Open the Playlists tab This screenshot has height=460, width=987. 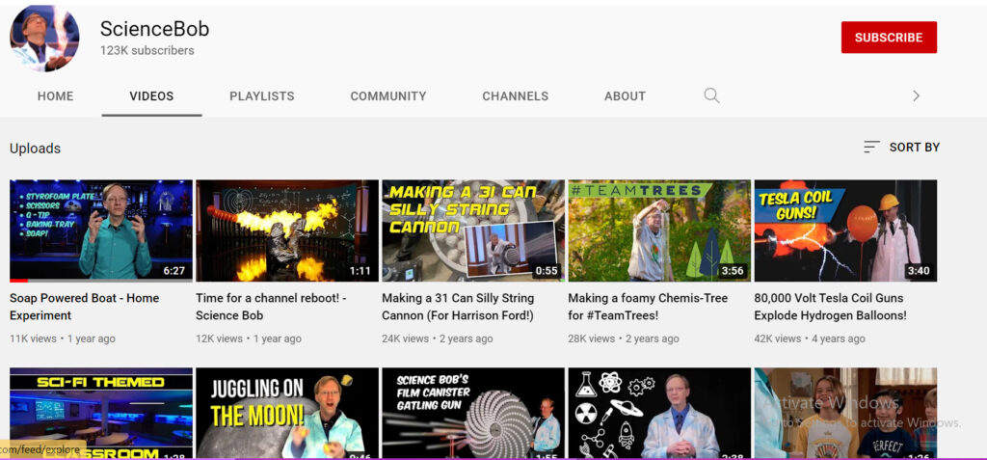pyautogui.click(x=261, y=96)
